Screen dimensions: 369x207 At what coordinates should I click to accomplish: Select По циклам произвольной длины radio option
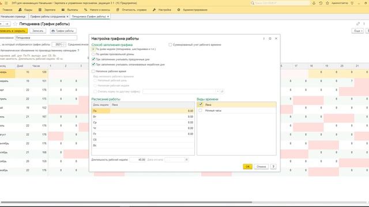point(93,54)
